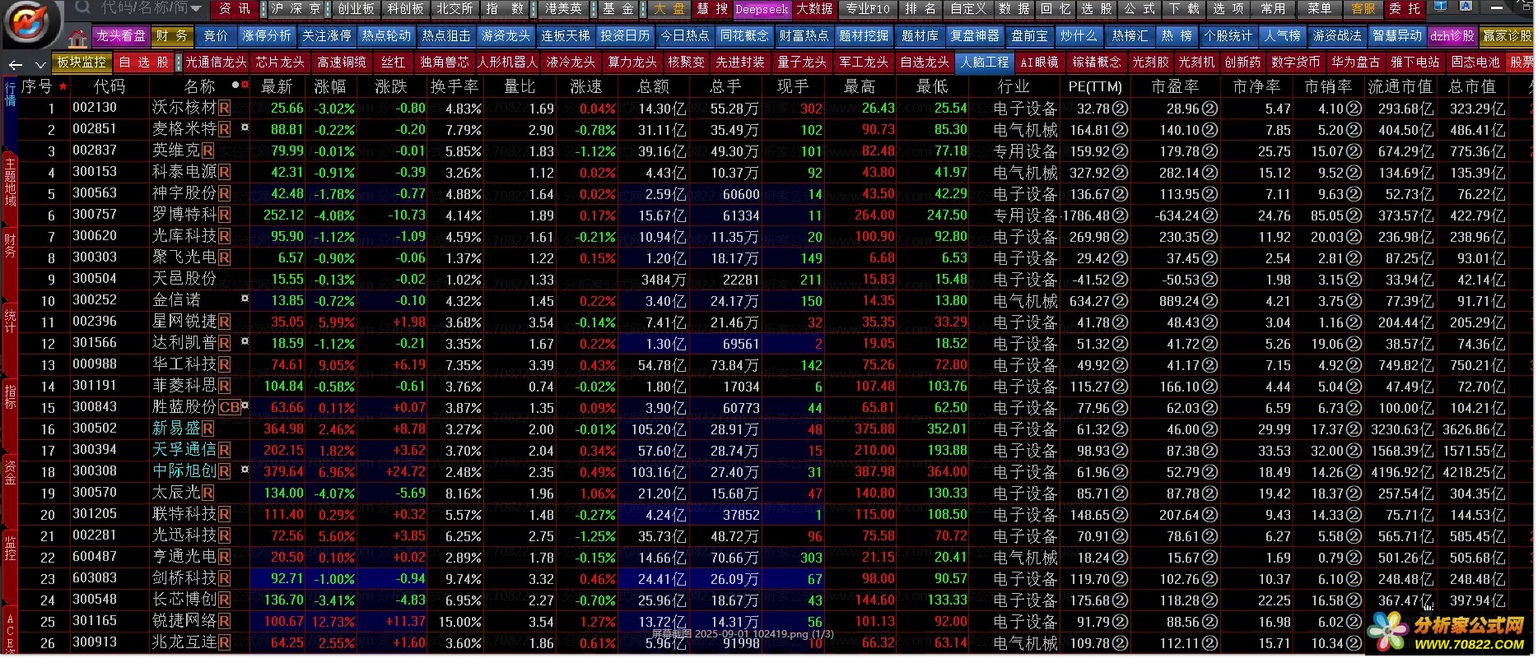Viewport: 1538px width, 658px height.
Task: Open the 创业板 menu
Action: coord(356,8)
